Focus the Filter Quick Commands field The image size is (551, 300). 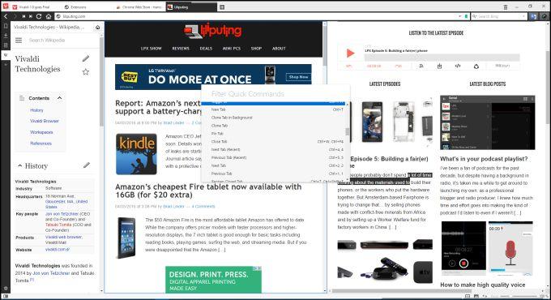275,94
